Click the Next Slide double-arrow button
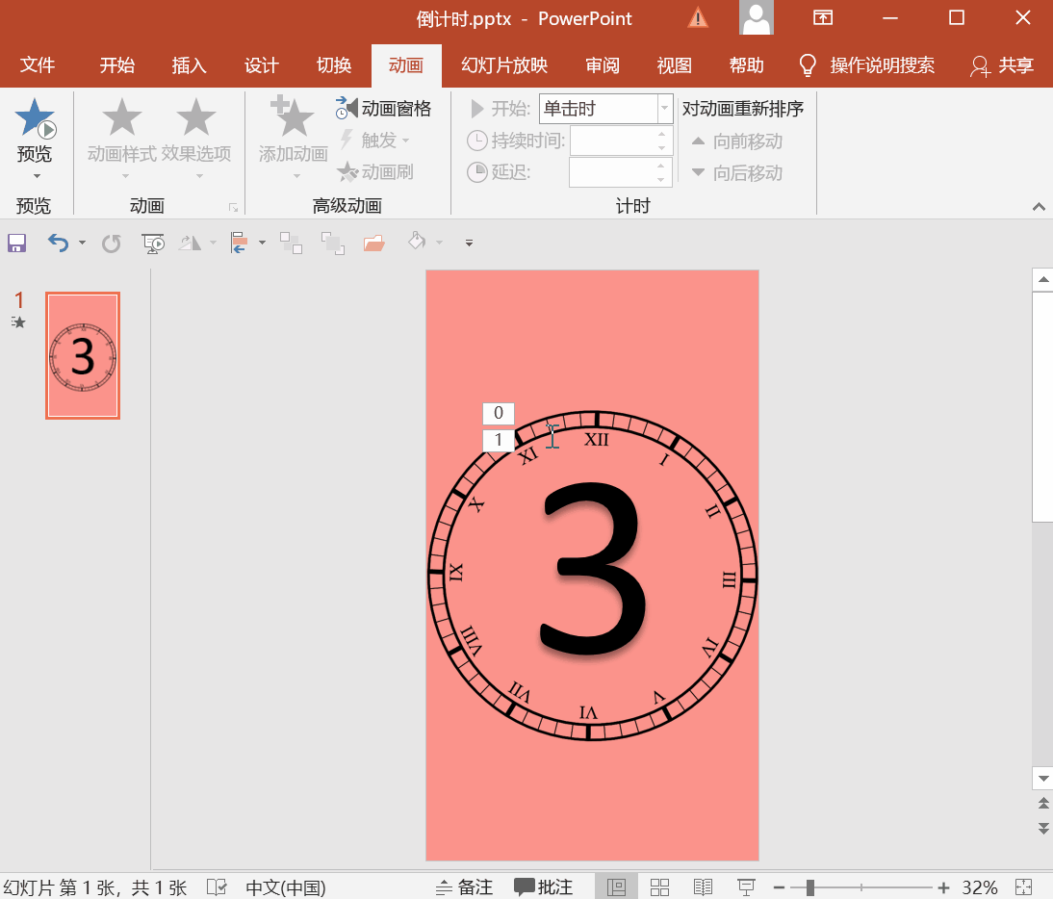This screenshot has width=1053, height=899. [1043, 828]
